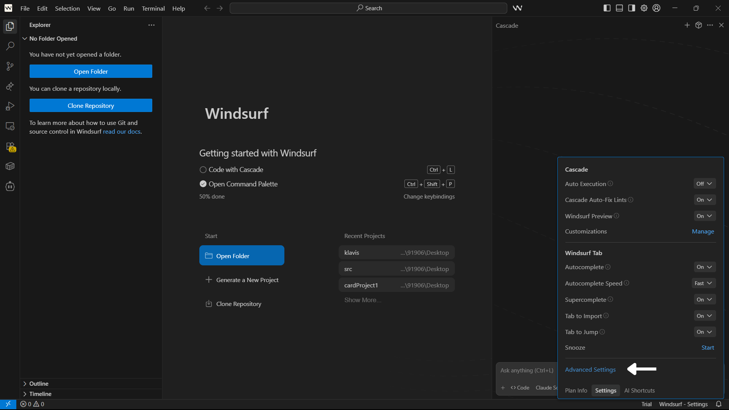Change the Supercomplete dropdown
Viewport: 729px width, 410px height.
[705, 300]
